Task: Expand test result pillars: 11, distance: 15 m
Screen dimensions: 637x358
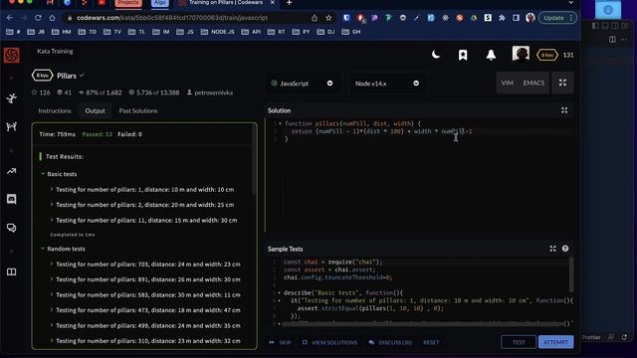Action: coord(142,221)
